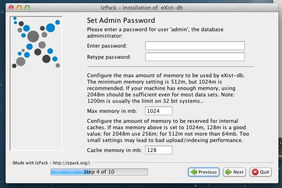Minimize the installer with the yellow button
The width and height of the screenshot is (282, 188).
[19, 7]
